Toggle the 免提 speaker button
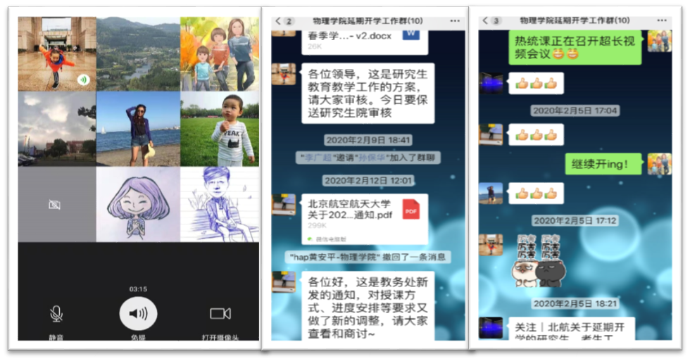 click(x=138, y=314)
